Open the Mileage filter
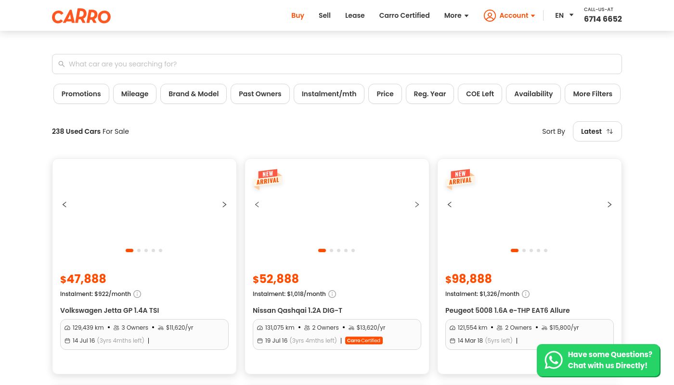The width and height of the screenshot is (674, 385). (135, 94)
